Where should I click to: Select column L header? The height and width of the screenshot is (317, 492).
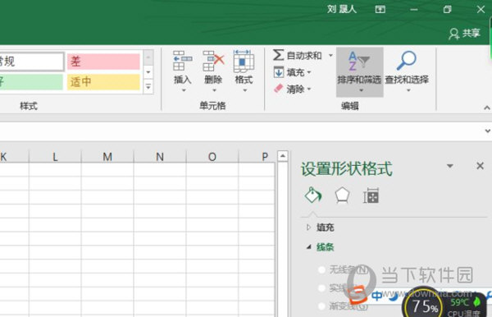point(55,157)
